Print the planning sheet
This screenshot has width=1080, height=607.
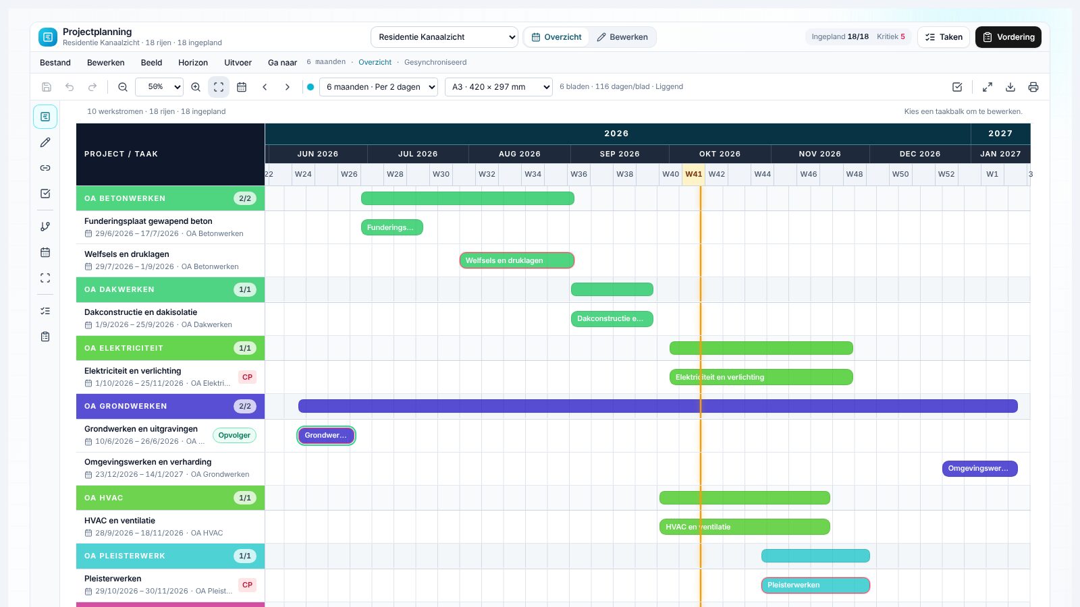(1033, 87)
